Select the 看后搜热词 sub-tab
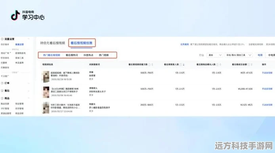 click(x=72, y=55)
